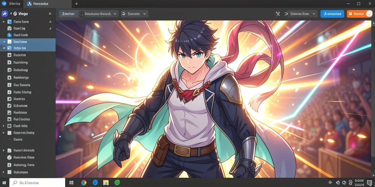The image size is (375, 187).
Task: Click the round avatar on the orange button
Action: pos(369,14)
